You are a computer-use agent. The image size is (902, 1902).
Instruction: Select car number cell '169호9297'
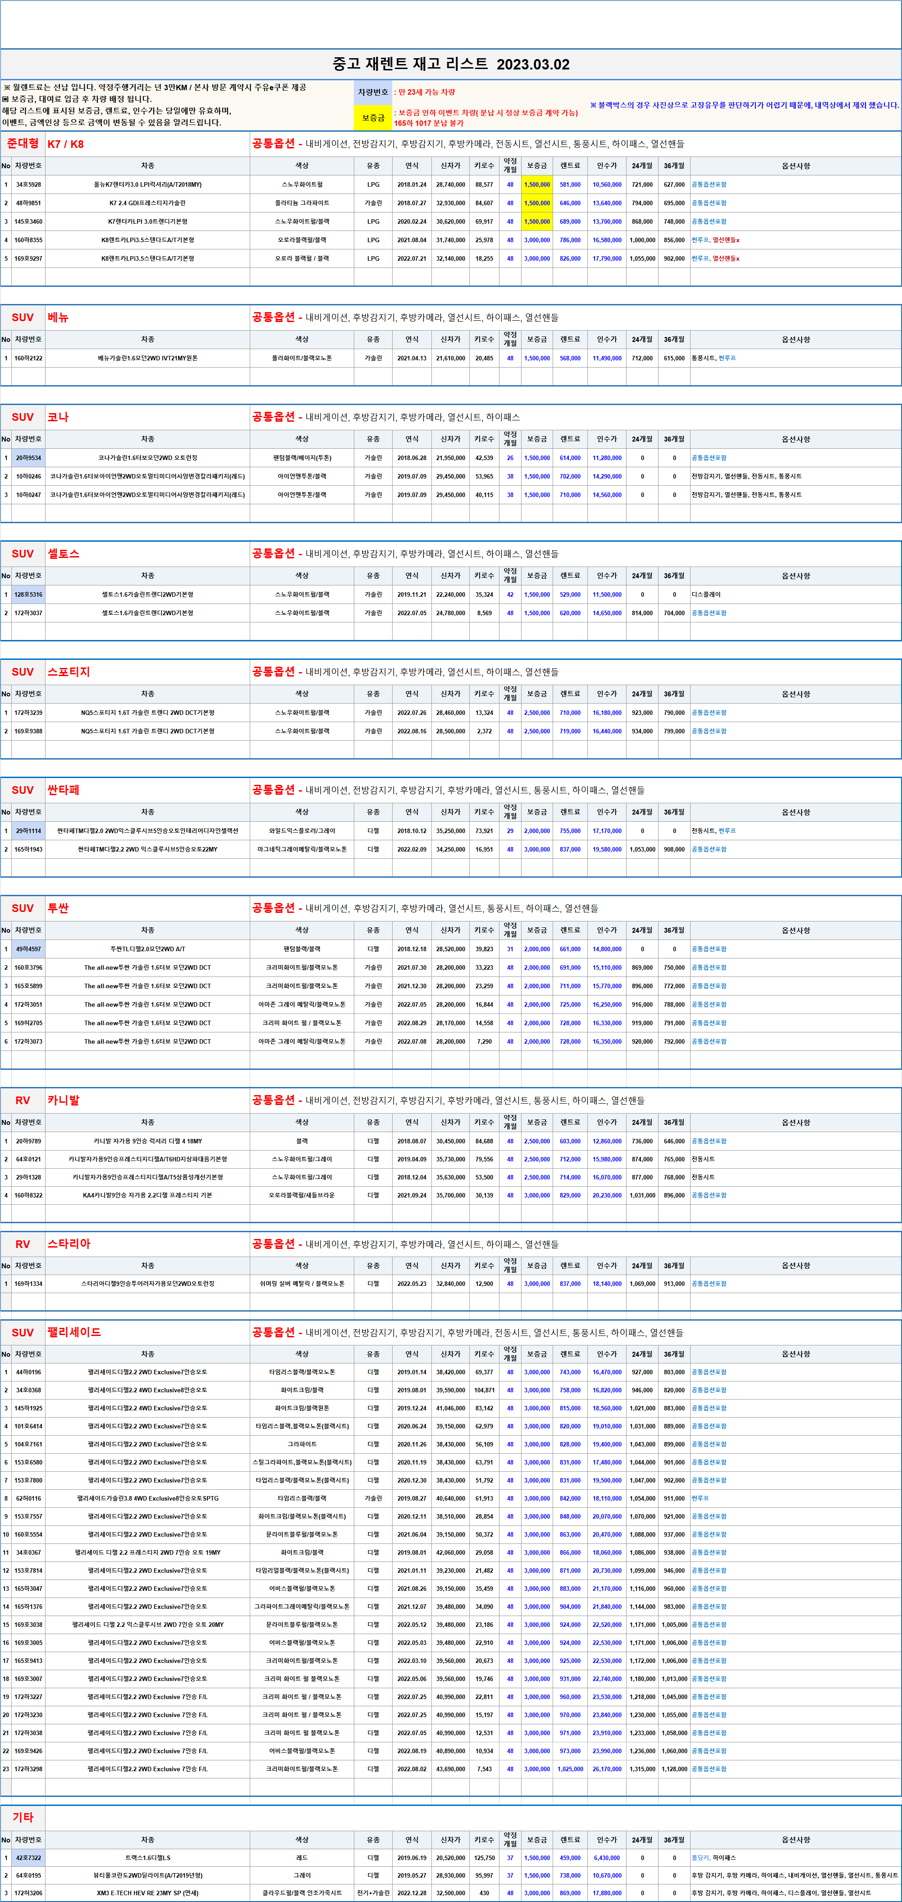click(x=29, y=258)
